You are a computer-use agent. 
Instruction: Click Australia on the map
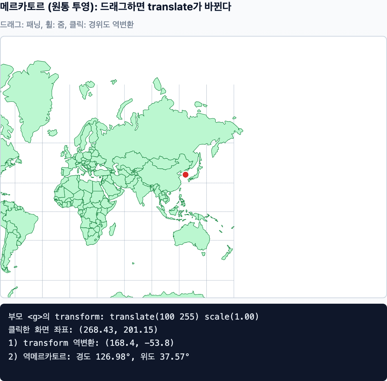[191, 235]
